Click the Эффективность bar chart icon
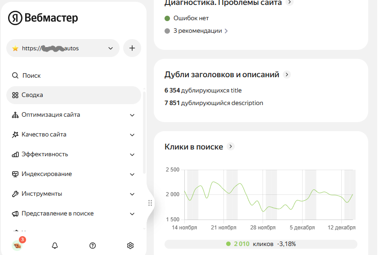 pyautogui.click(x=15, y=154)
